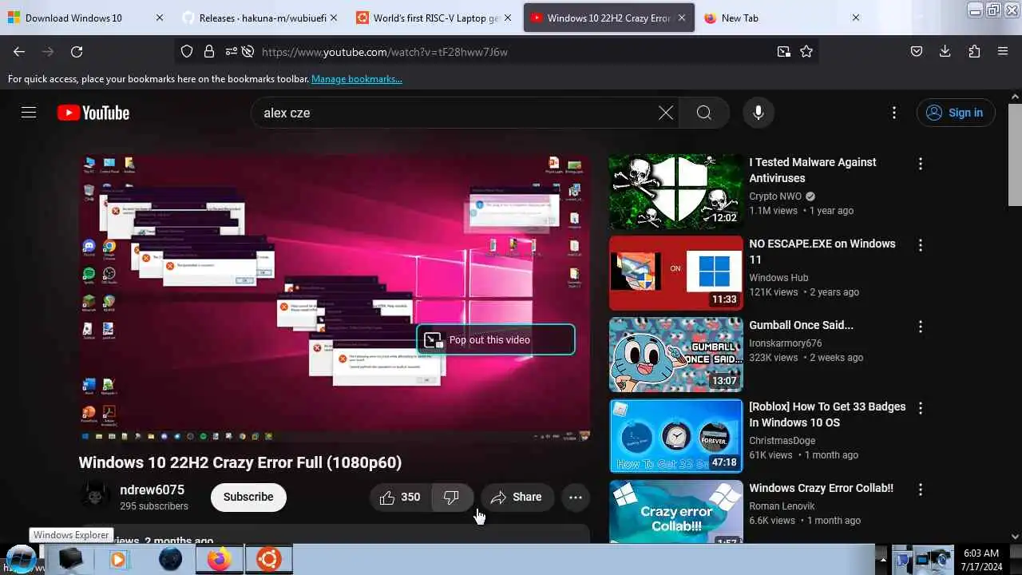Bookmark this page with star icon
The width and height of the screenshot is (1022, 575).
(x=806, y=51)
